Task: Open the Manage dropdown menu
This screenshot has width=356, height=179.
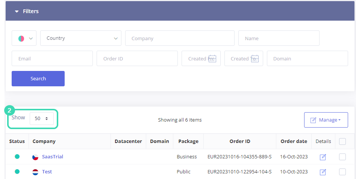Action: pyautogui.click(x=326, y=120)
